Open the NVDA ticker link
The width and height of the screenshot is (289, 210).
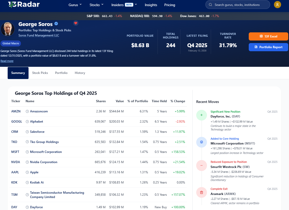[16, 162]
